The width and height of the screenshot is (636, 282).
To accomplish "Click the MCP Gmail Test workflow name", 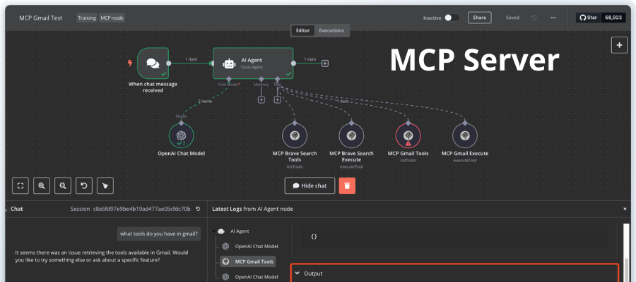I will point(41,18).
